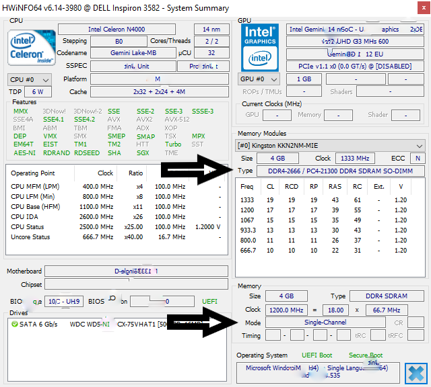Click the green SATA drive status icon
Screen dimensions: 431x387
(15, 325)
